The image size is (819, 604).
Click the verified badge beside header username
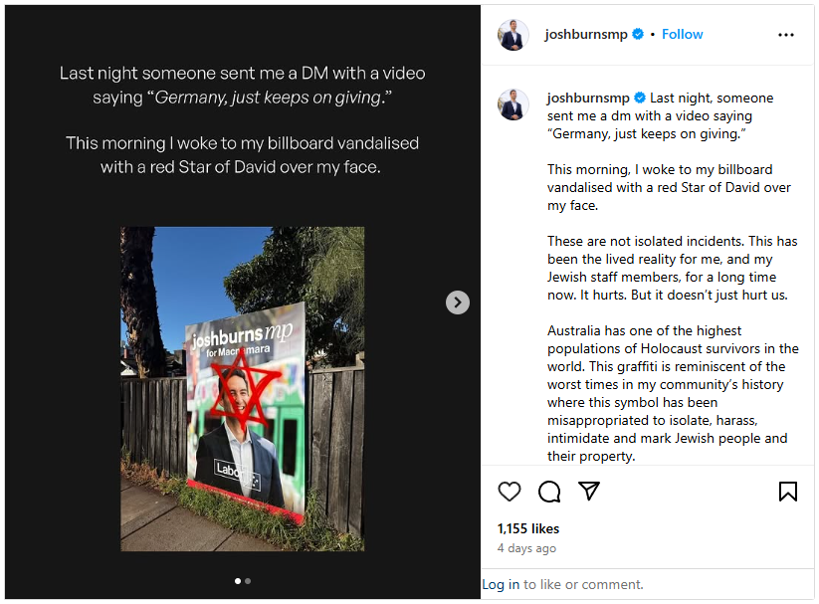pos(638,34)
